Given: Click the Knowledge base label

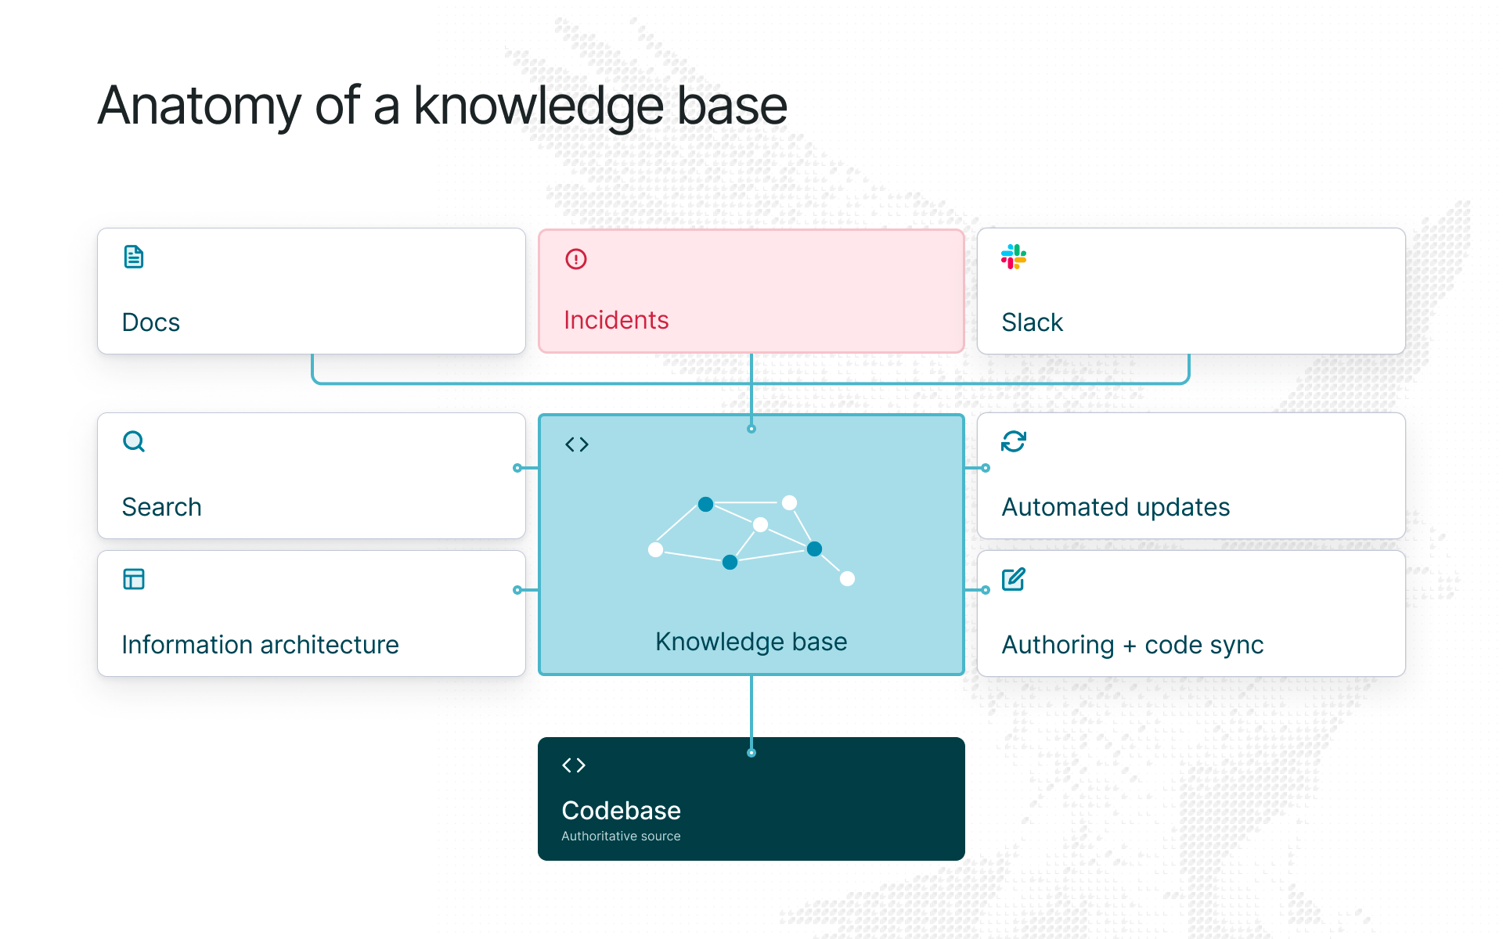Looking at the screenshot, I should (751, 642).
